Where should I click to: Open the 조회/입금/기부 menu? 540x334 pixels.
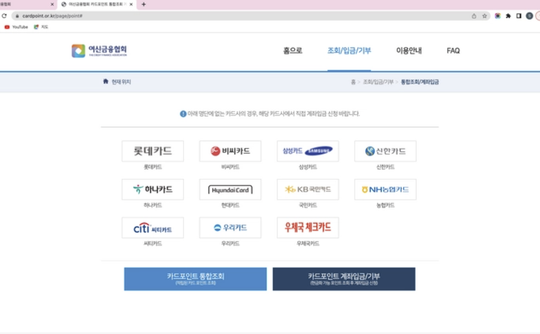point(349,51)
